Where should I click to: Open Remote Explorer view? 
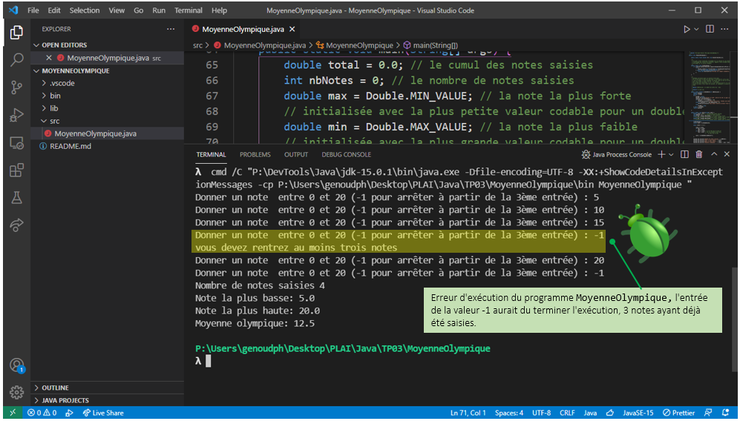click(x=16, y=143)
